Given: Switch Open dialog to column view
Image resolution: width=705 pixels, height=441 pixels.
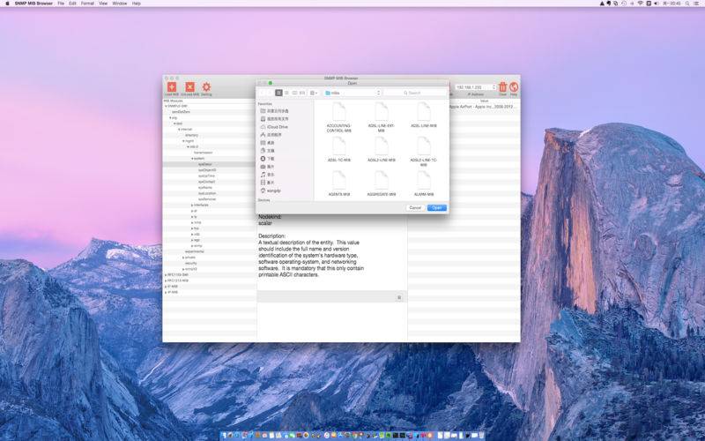Looking at the screenshot, I should 294,93.
